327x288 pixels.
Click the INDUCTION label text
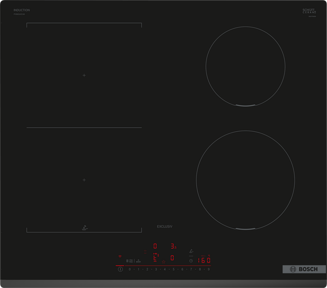21,10
